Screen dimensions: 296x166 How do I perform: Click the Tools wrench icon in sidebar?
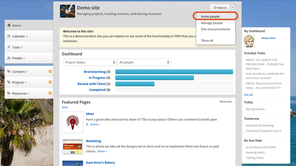pos(9,47)
